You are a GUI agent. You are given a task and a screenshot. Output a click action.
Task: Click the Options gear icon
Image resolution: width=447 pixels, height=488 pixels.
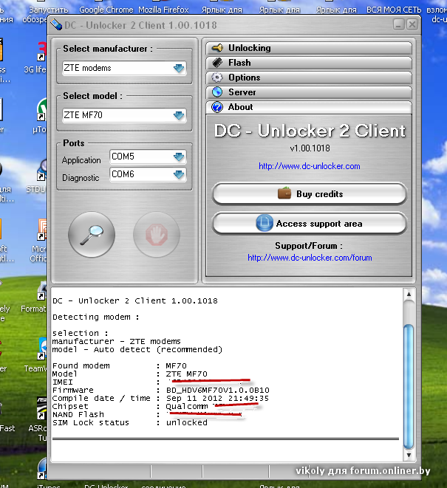click(217, 78)
